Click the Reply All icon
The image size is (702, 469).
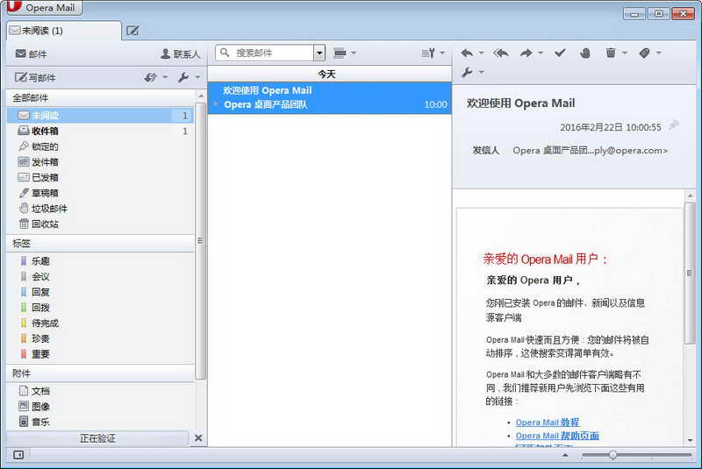click(x=501, y=53)
